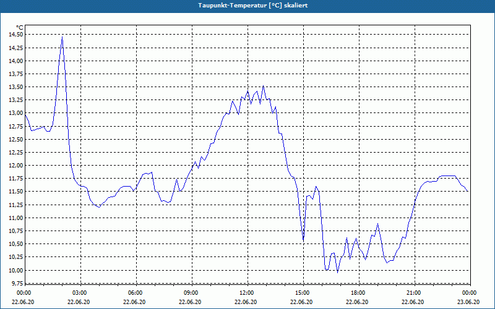Image resolution: width=495 pixels, height=309 pixels.
Task: Click the 03:00 time label
Action: pyautogui.click(x=79, y=293)
